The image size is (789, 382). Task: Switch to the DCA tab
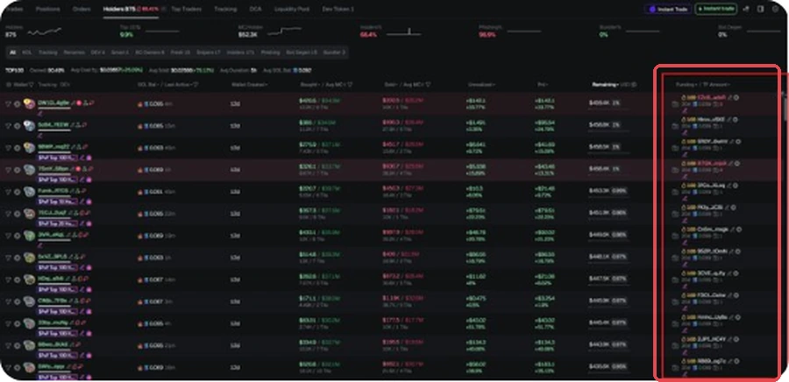click(x=255, y=9)
